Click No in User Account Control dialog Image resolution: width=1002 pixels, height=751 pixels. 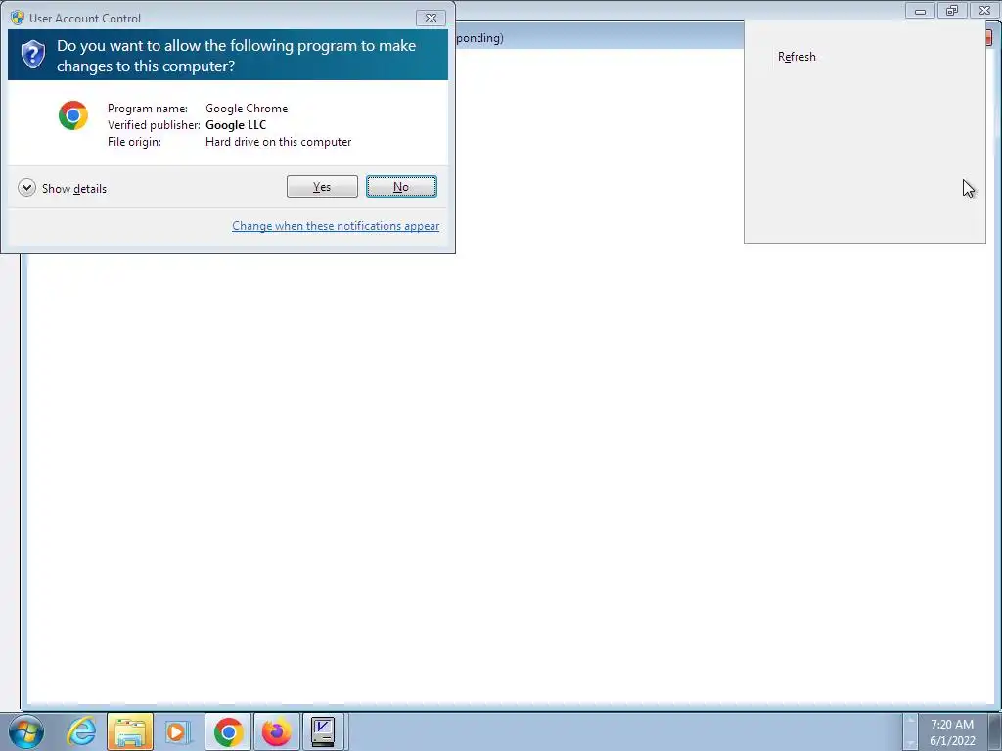[401, 187]
